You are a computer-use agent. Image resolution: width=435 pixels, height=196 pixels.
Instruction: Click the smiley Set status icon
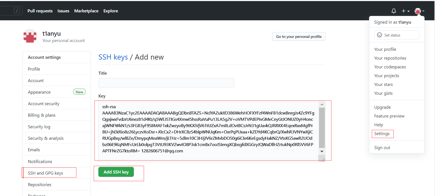coord(379,35)
